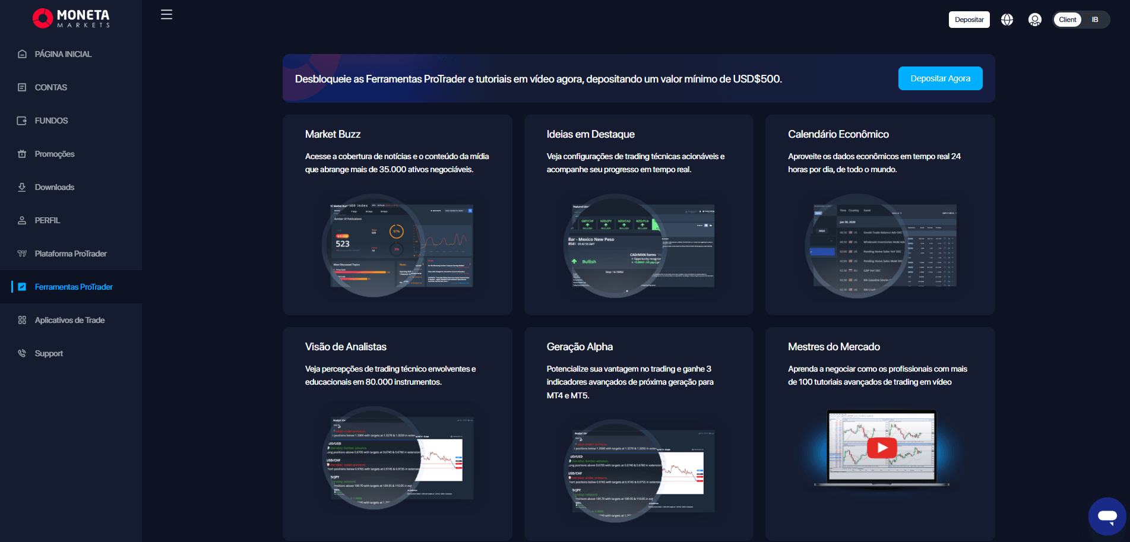1130x542 pixels.
Task: Click the list icon beside Contas
Action: point(22,87)
